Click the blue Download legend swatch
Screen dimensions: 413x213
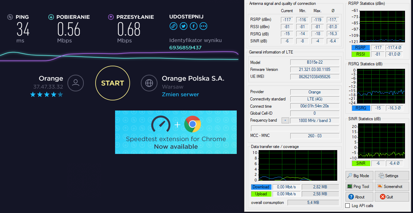(261, 187)
